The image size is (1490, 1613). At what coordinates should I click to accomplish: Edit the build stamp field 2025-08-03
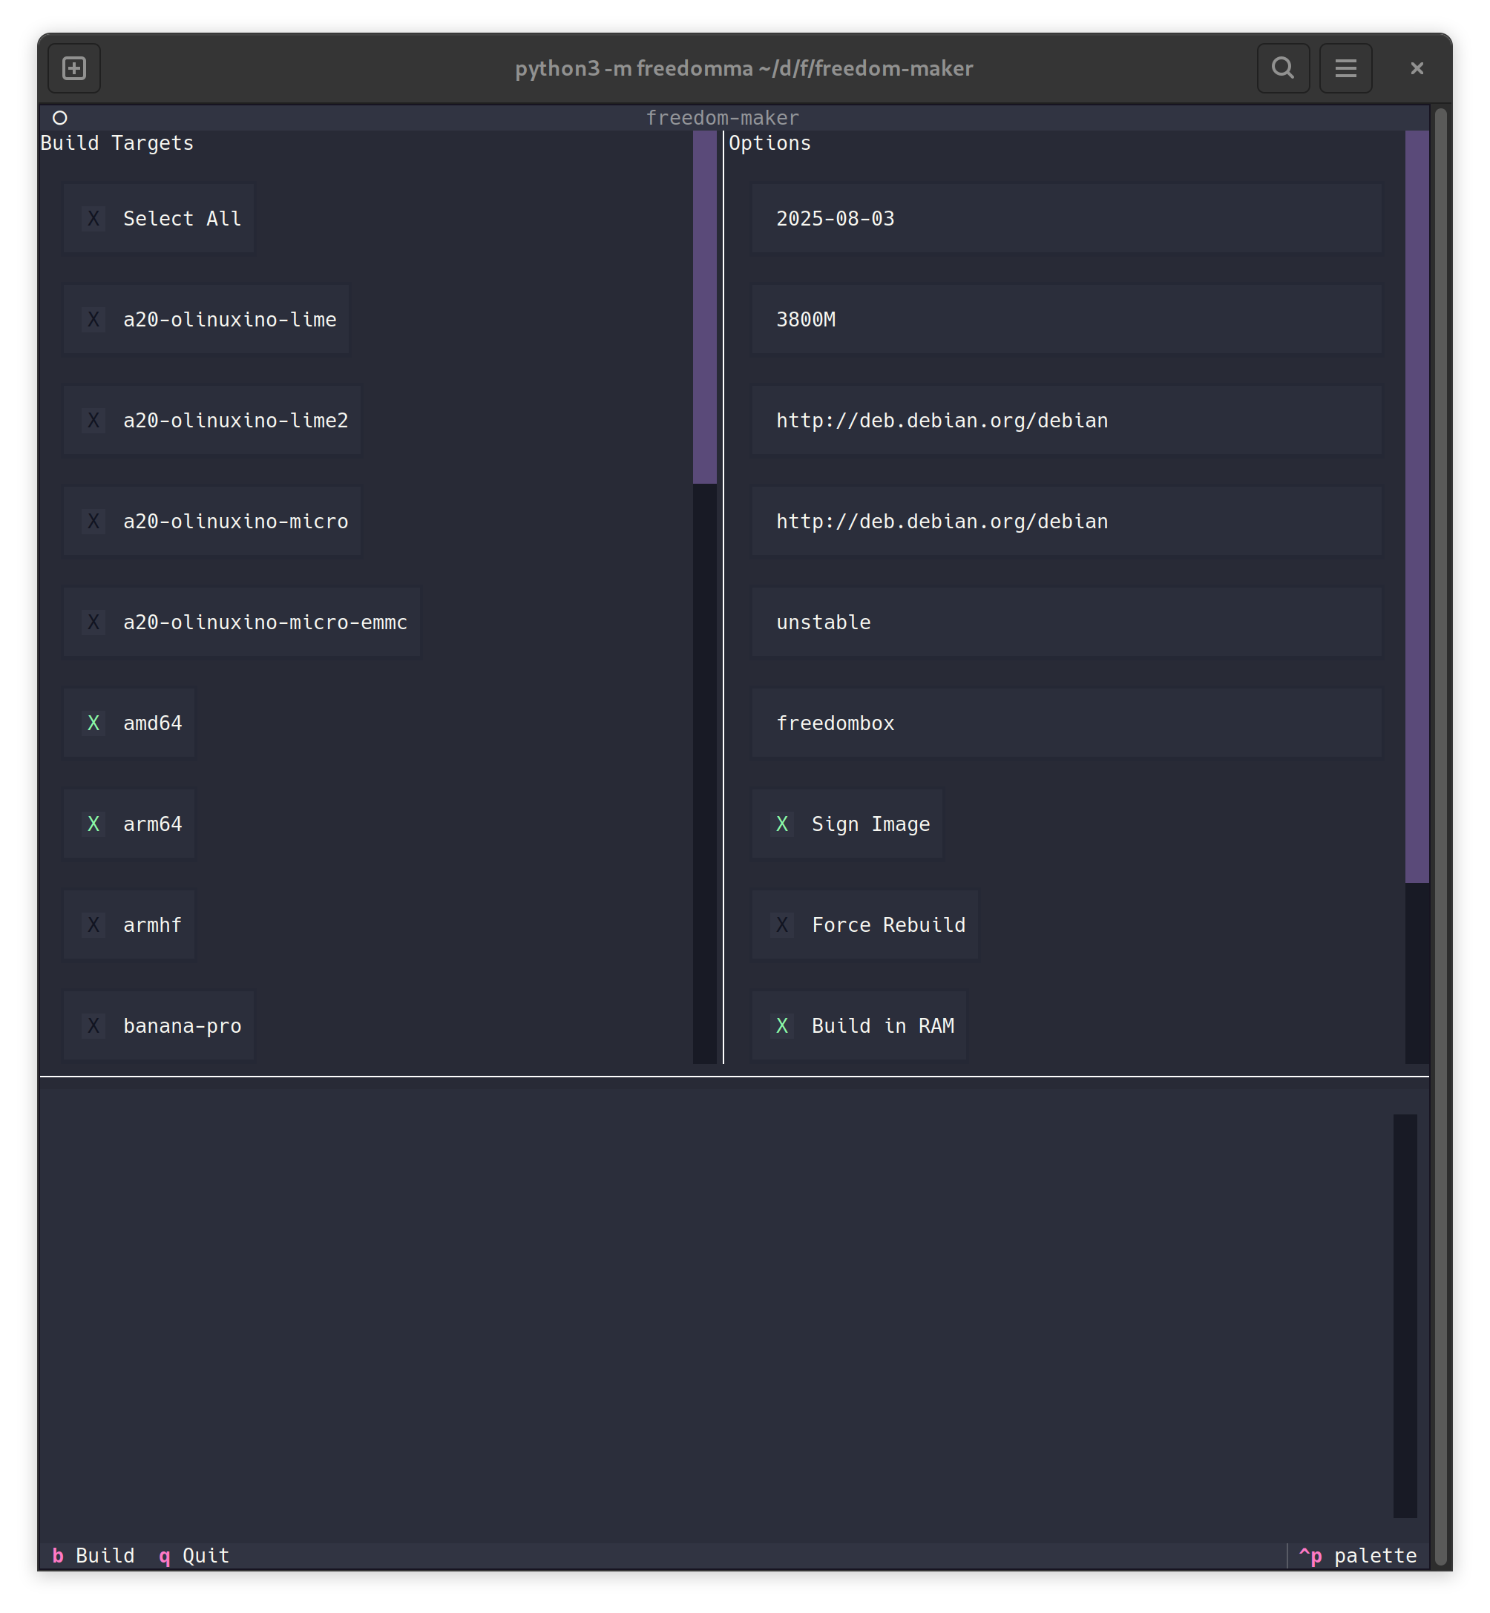(x=1067, y=218)
